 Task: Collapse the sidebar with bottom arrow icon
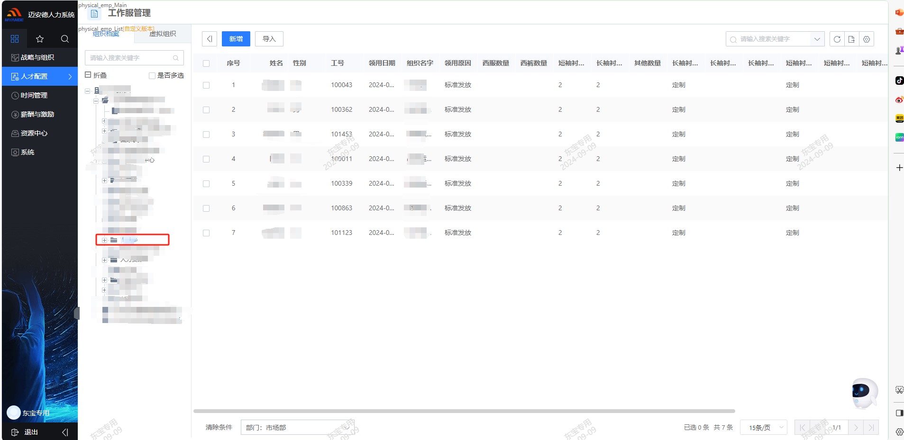[x=65, y=432]
